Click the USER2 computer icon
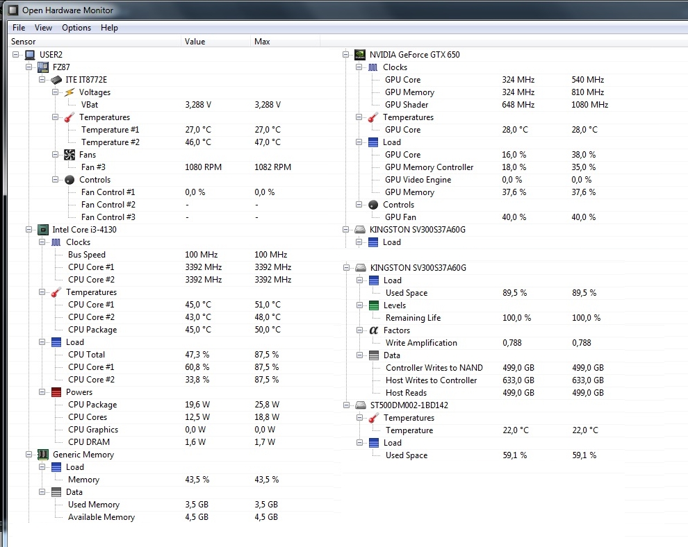 [30, 55]
